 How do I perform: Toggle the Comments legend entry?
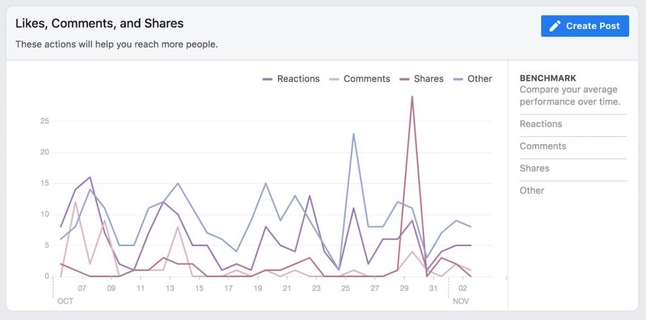(x=360, y=79)
